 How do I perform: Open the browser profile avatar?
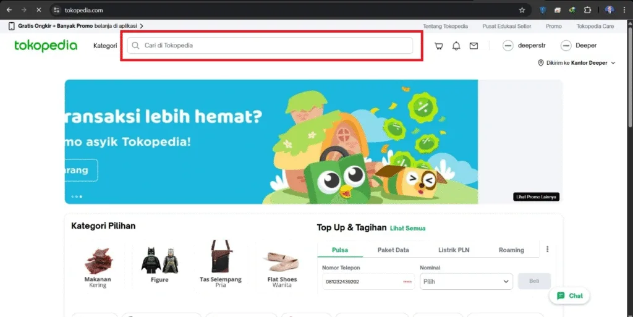610,10
